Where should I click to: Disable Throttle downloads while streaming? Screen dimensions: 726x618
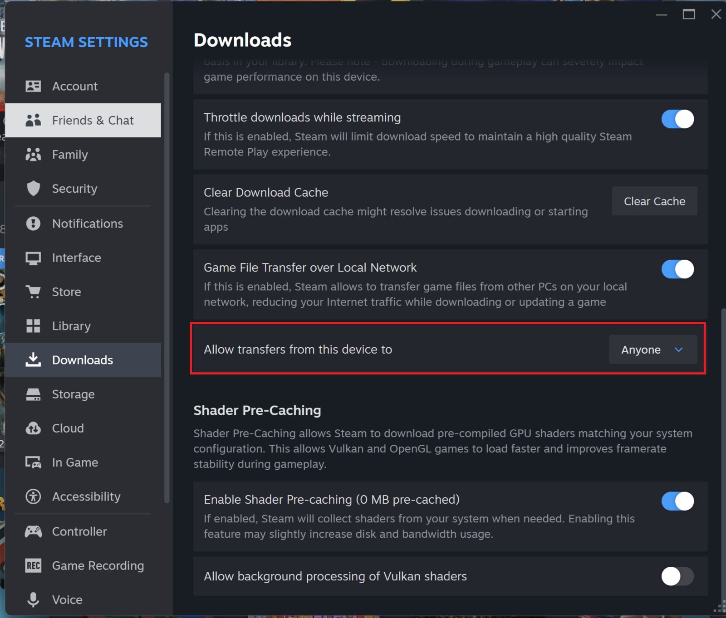click(677, 119)
